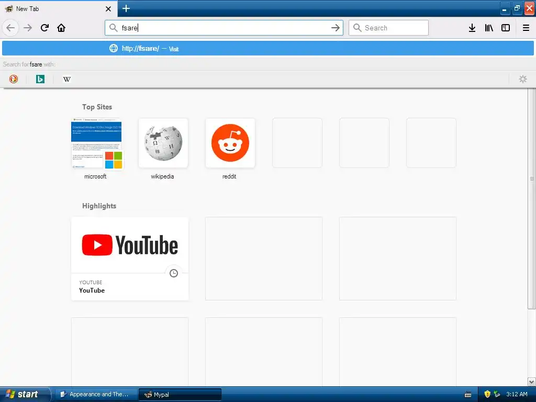The width and height of the screenshot is (536, 402).
Task: Open the home page icon
Action: [61, 28]
